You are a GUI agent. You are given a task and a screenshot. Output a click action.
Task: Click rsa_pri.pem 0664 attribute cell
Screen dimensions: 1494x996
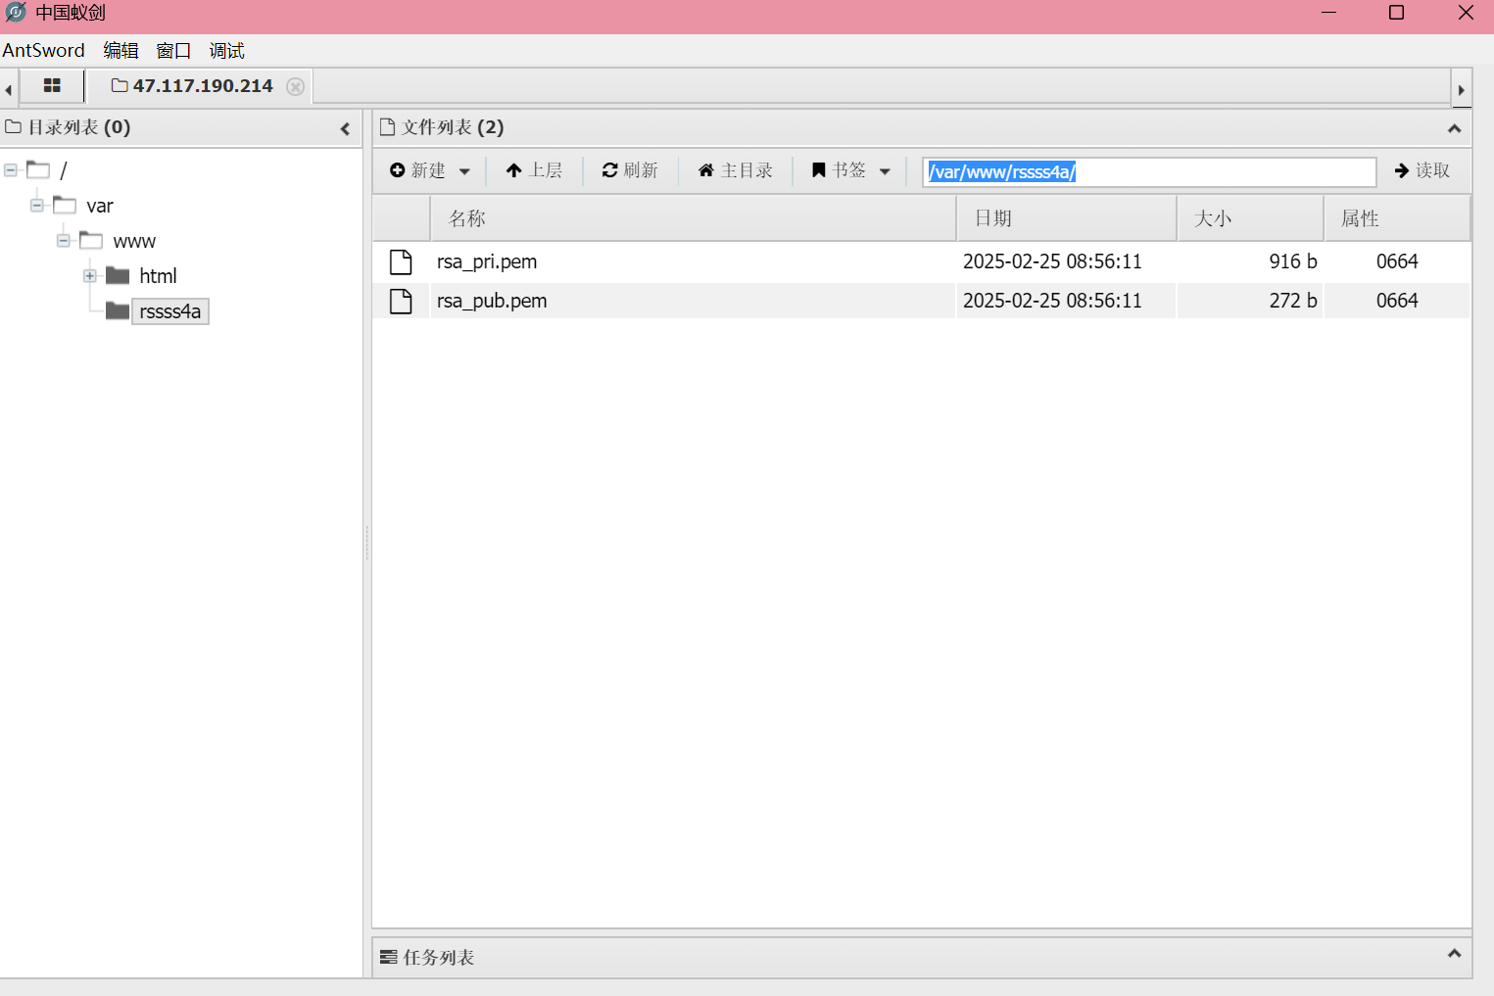1397,261
